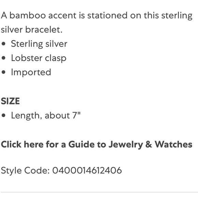Click the bullet dot beside Imported

coord(3,72)
